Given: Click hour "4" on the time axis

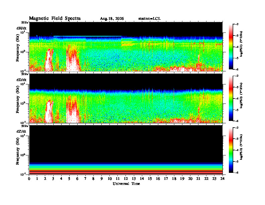Looking at the screenshot, I should 61,179.
